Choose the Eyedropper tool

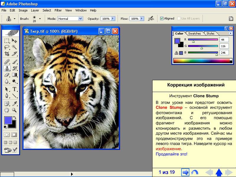(14, 103)
